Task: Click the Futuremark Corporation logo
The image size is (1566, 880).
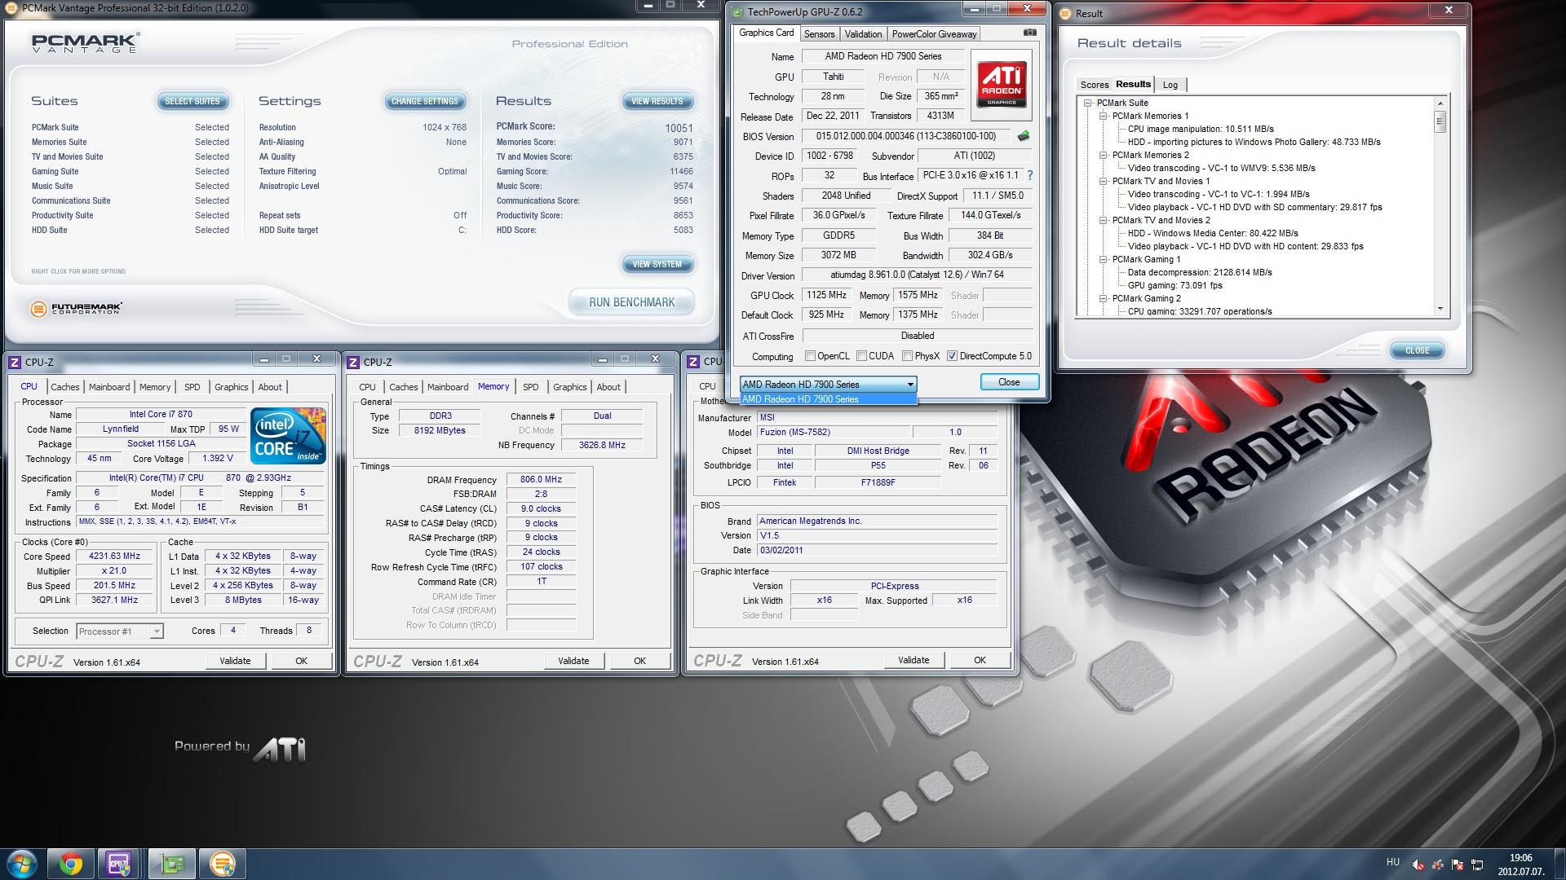Action: coord(76,309)
